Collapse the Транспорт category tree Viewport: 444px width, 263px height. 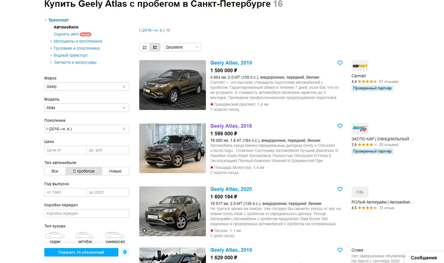coord(45,20)
